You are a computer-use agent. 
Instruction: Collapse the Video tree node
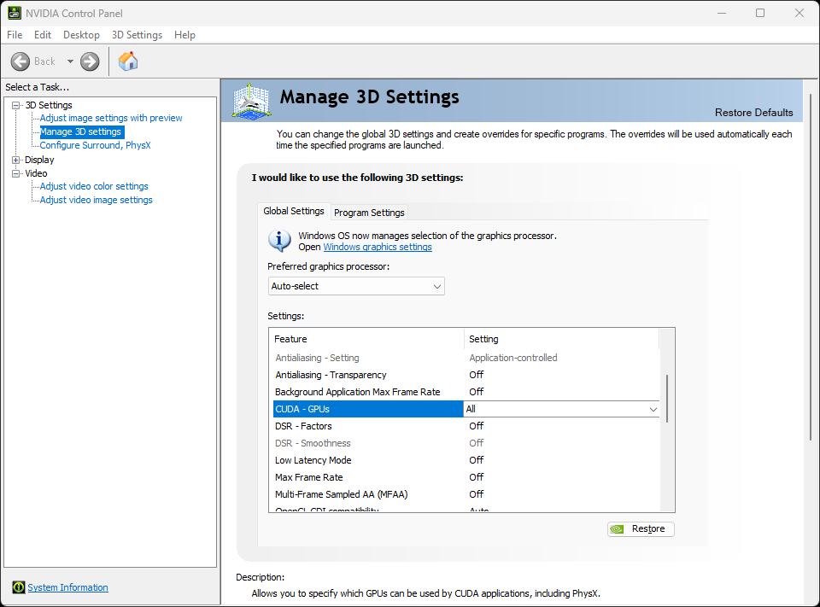point(15,172)
